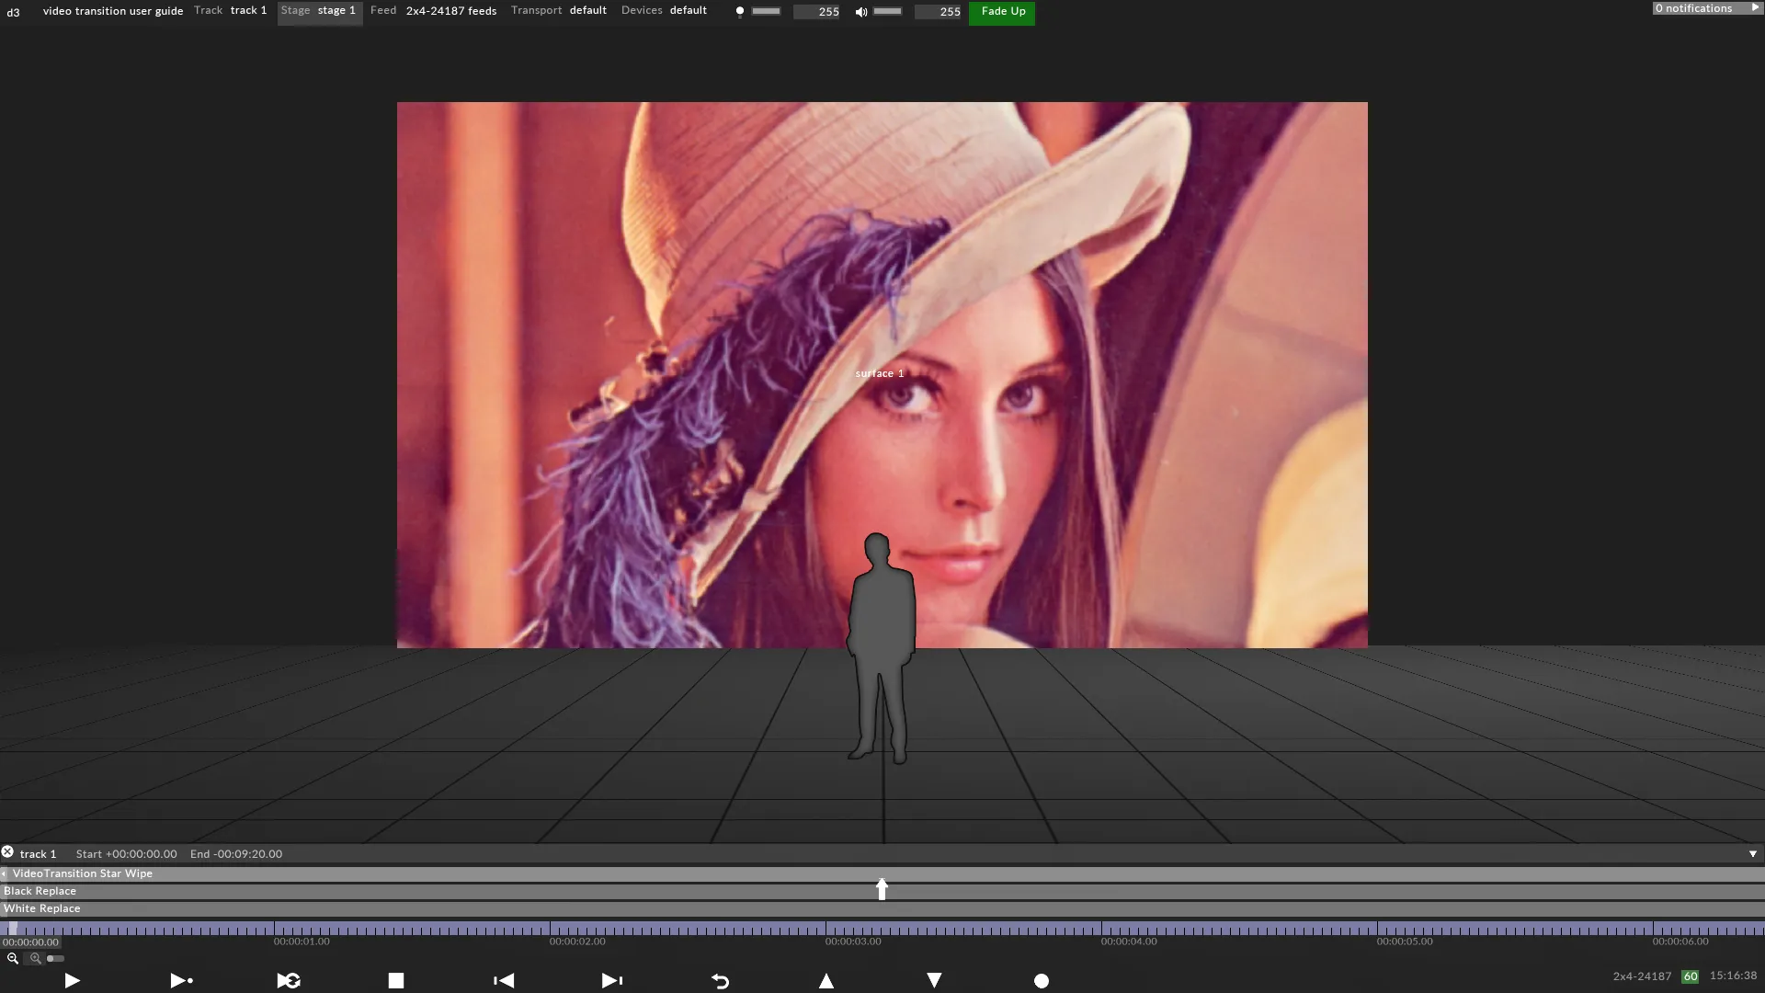Open the Transport default menu
The image size is (1765, 993).
pyautogui.click(x=557, y=10)
